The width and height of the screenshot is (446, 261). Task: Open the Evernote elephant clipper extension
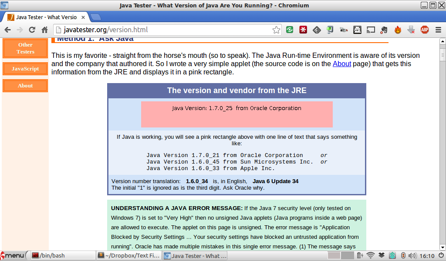384,30
